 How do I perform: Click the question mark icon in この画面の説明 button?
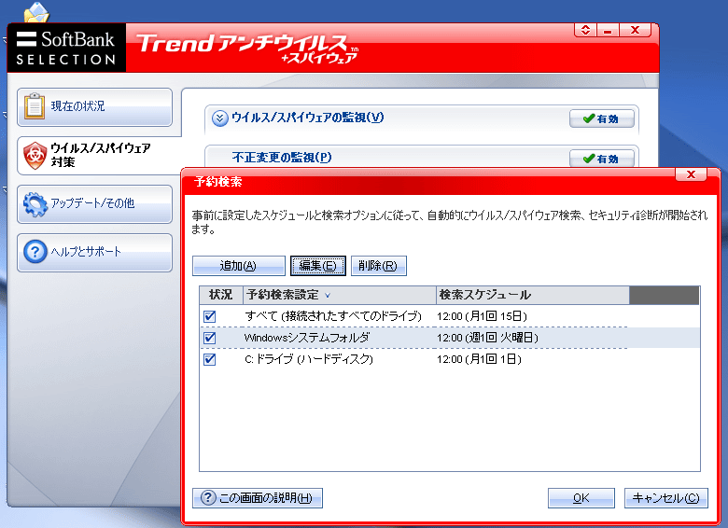point(208,498)
